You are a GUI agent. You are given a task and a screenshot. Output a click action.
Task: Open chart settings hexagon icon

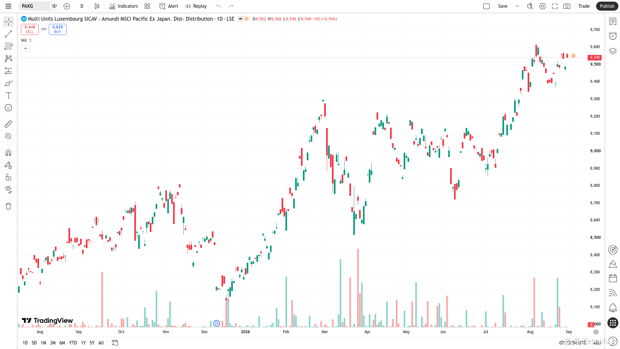(x=542, y=6)
